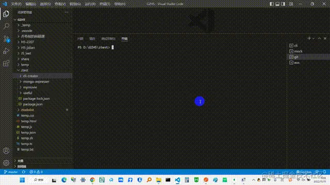Expand the _temp folder chevron

[x=19, y=25]
